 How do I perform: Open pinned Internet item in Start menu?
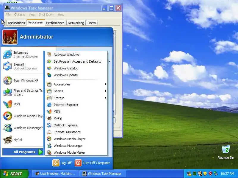tap(23, 54)
